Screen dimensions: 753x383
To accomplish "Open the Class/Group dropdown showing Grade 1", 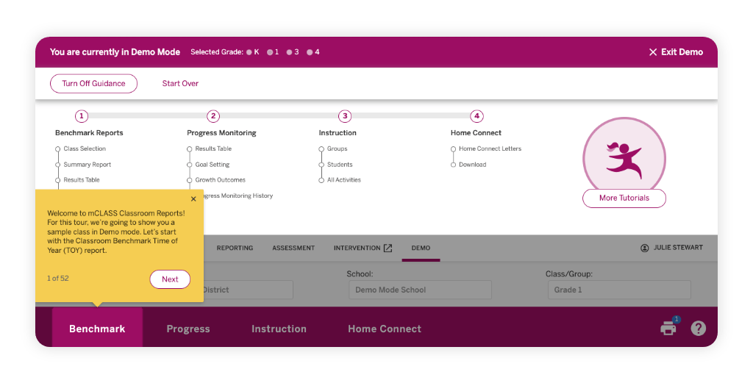I will tap(619, 290).
